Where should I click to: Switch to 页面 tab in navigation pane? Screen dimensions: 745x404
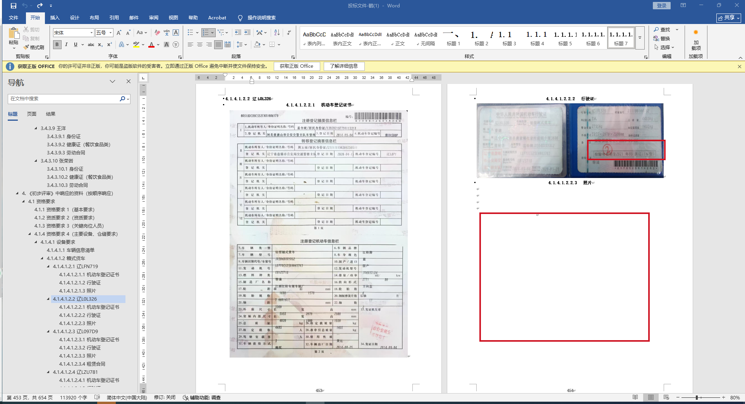(x=32, y=114)
